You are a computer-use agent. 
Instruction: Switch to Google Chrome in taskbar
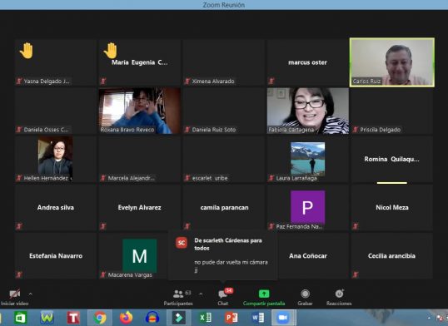coord(100,318)
